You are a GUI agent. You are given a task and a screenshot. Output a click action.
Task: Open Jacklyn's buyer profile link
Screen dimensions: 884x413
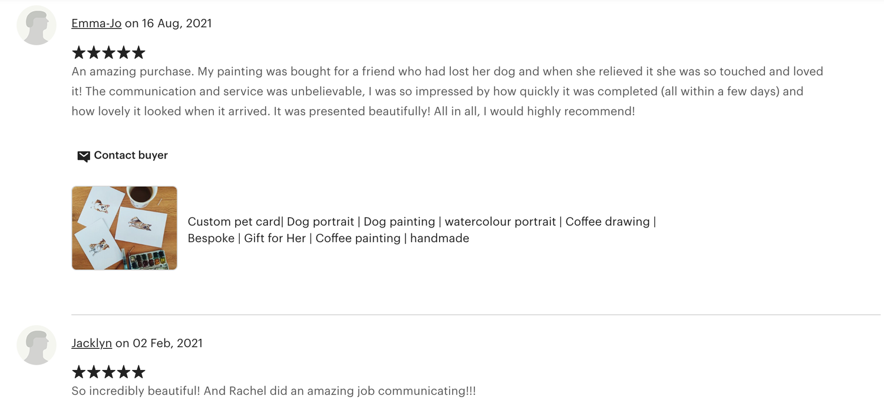(92, 343)
